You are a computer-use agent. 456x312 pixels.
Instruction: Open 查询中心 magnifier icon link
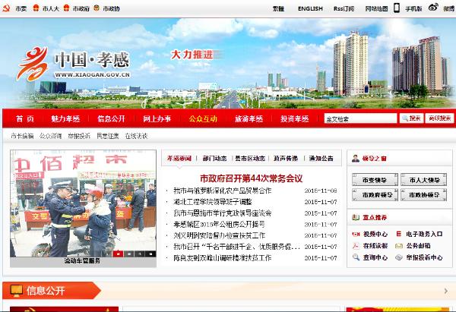(356, 257)
